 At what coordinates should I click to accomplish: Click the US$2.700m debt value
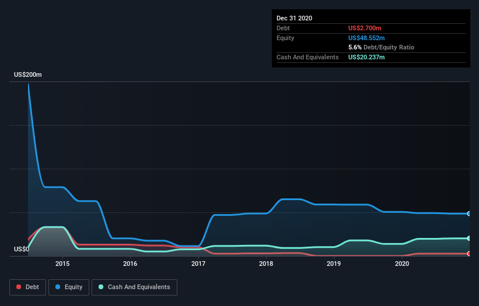click(365, 28)
